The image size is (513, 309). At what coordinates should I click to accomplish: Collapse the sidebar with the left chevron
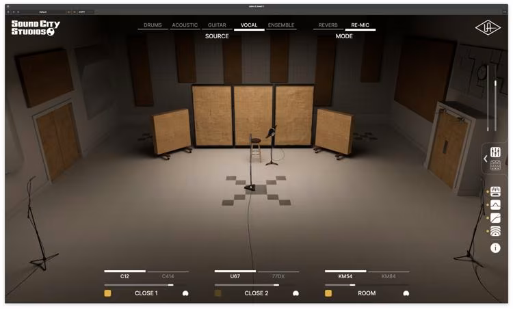486,159
